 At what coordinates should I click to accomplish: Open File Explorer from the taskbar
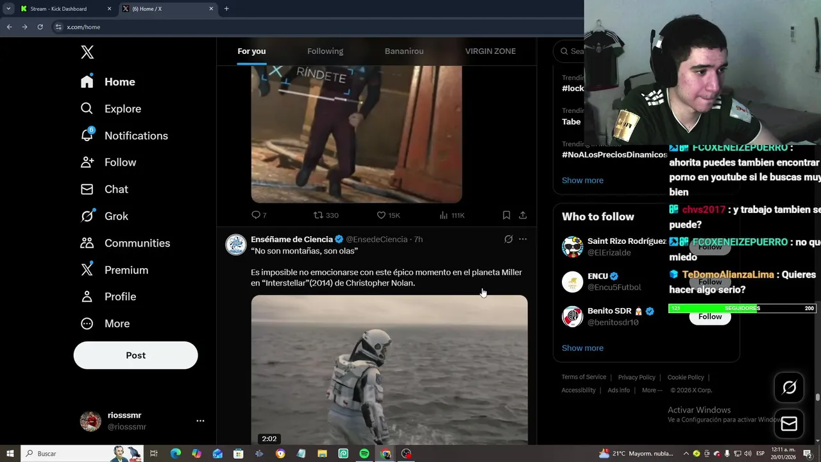click(322, 454)
